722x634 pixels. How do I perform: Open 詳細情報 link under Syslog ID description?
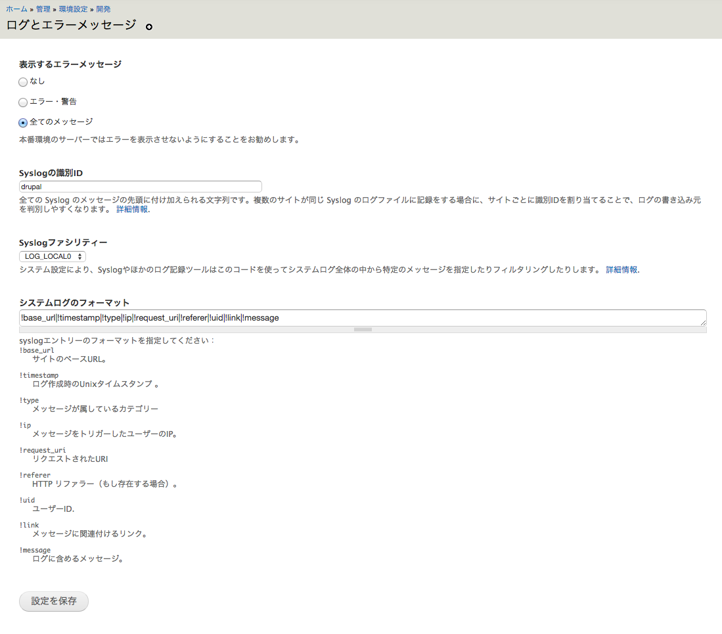click(x=133, y=210)
